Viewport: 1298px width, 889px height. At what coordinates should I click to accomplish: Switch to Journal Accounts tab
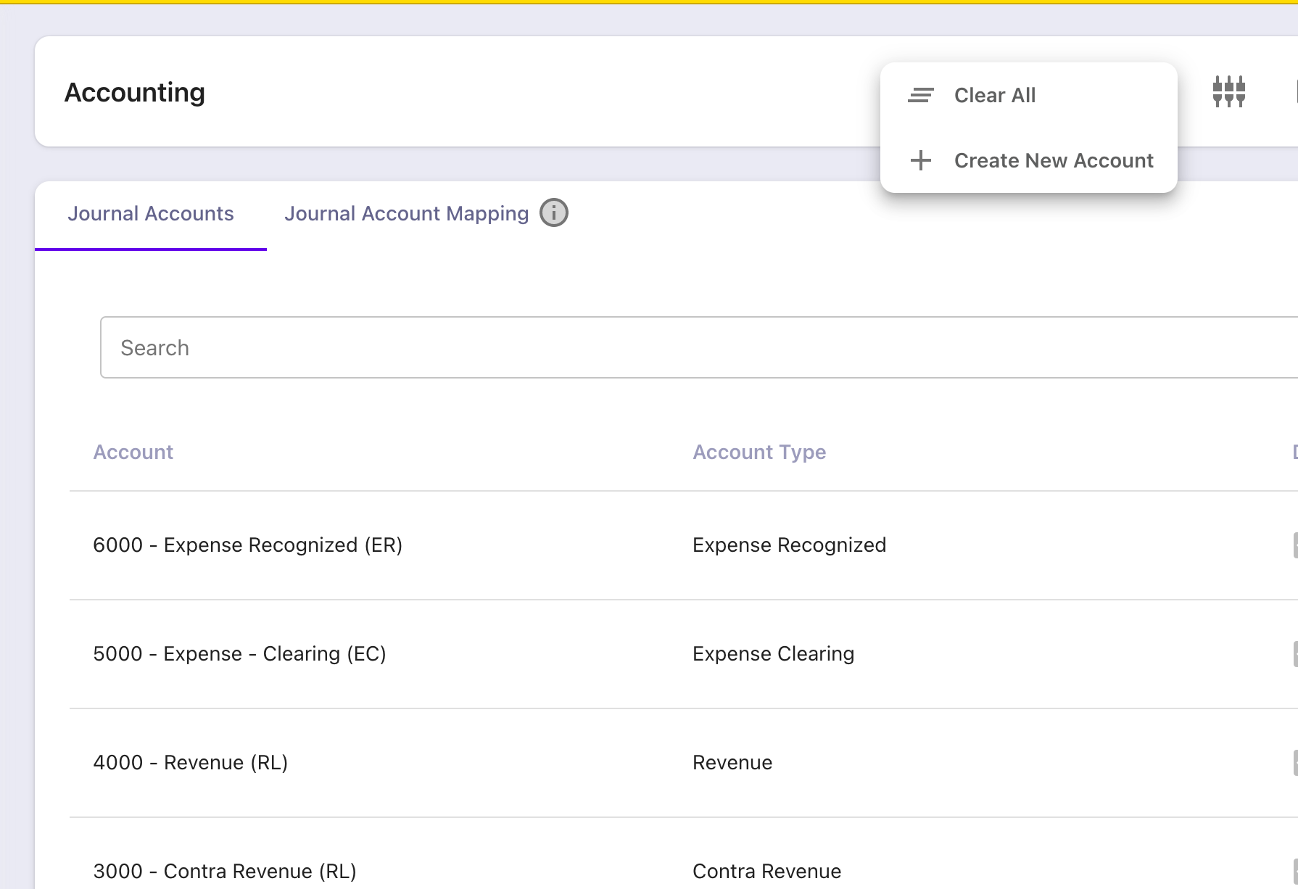[151, 214]
